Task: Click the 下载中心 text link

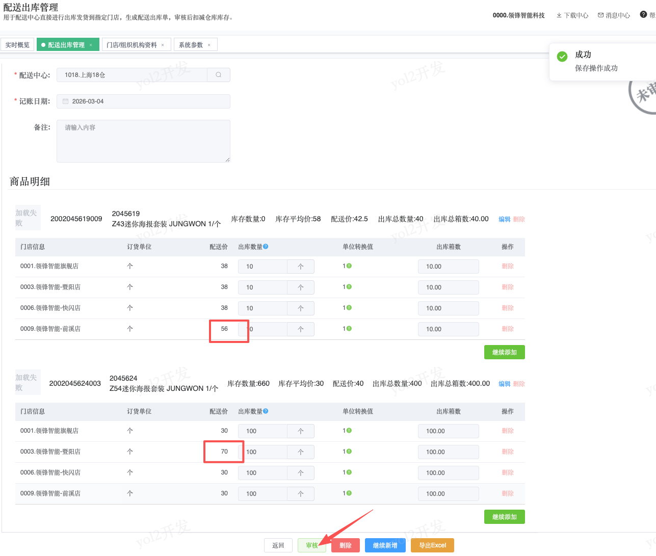Action: pyautogui.click(x=576, y=15)
